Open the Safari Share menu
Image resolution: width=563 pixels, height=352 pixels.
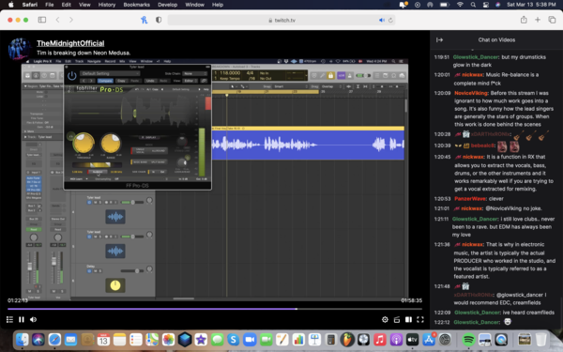point(524,20)
